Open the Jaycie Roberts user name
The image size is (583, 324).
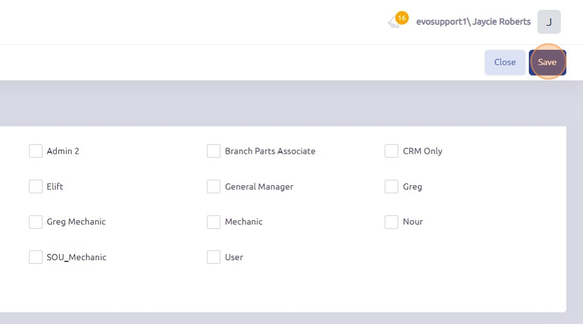(473, 22)
